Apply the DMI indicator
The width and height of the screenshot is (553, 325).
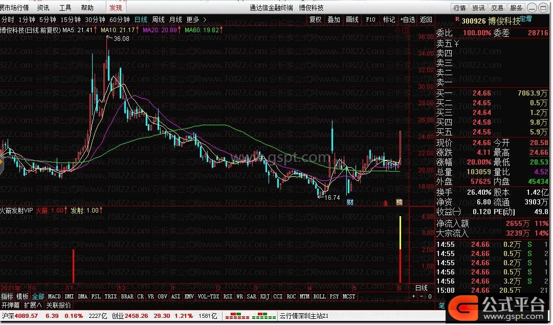pyautogui.click(x=69, y=296)
